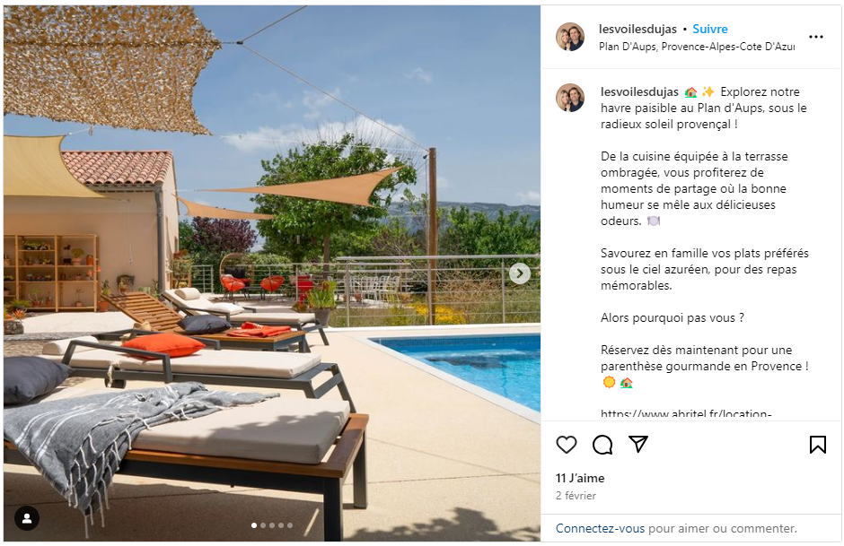
Task: Share the post via paper plane icon
Action: tap(637, 444)
